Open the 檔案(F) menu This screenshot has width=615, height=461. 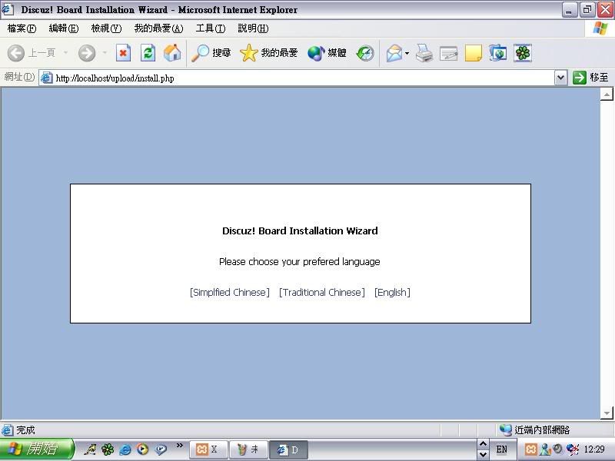[x=22, y=28]
